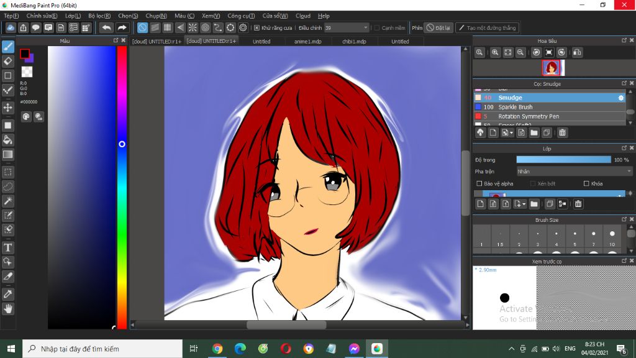636x358 pixels.
Task: Select the Sparkle Brush entry
Action: click(550, 107)
